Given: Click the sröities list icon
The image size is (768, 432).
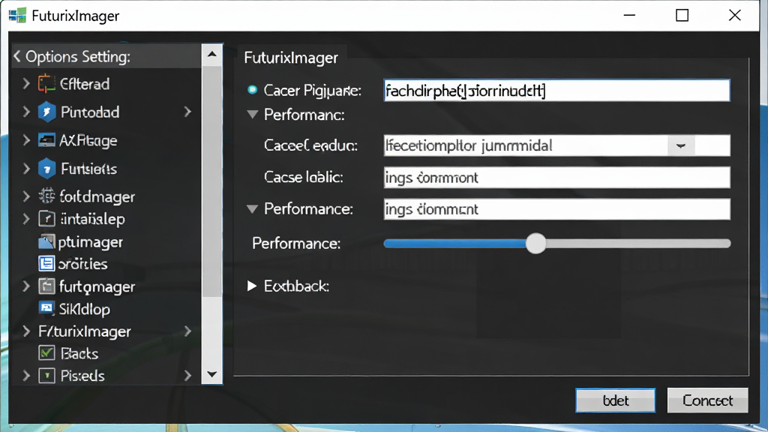Looking at the screenshot, I should 46,263.
